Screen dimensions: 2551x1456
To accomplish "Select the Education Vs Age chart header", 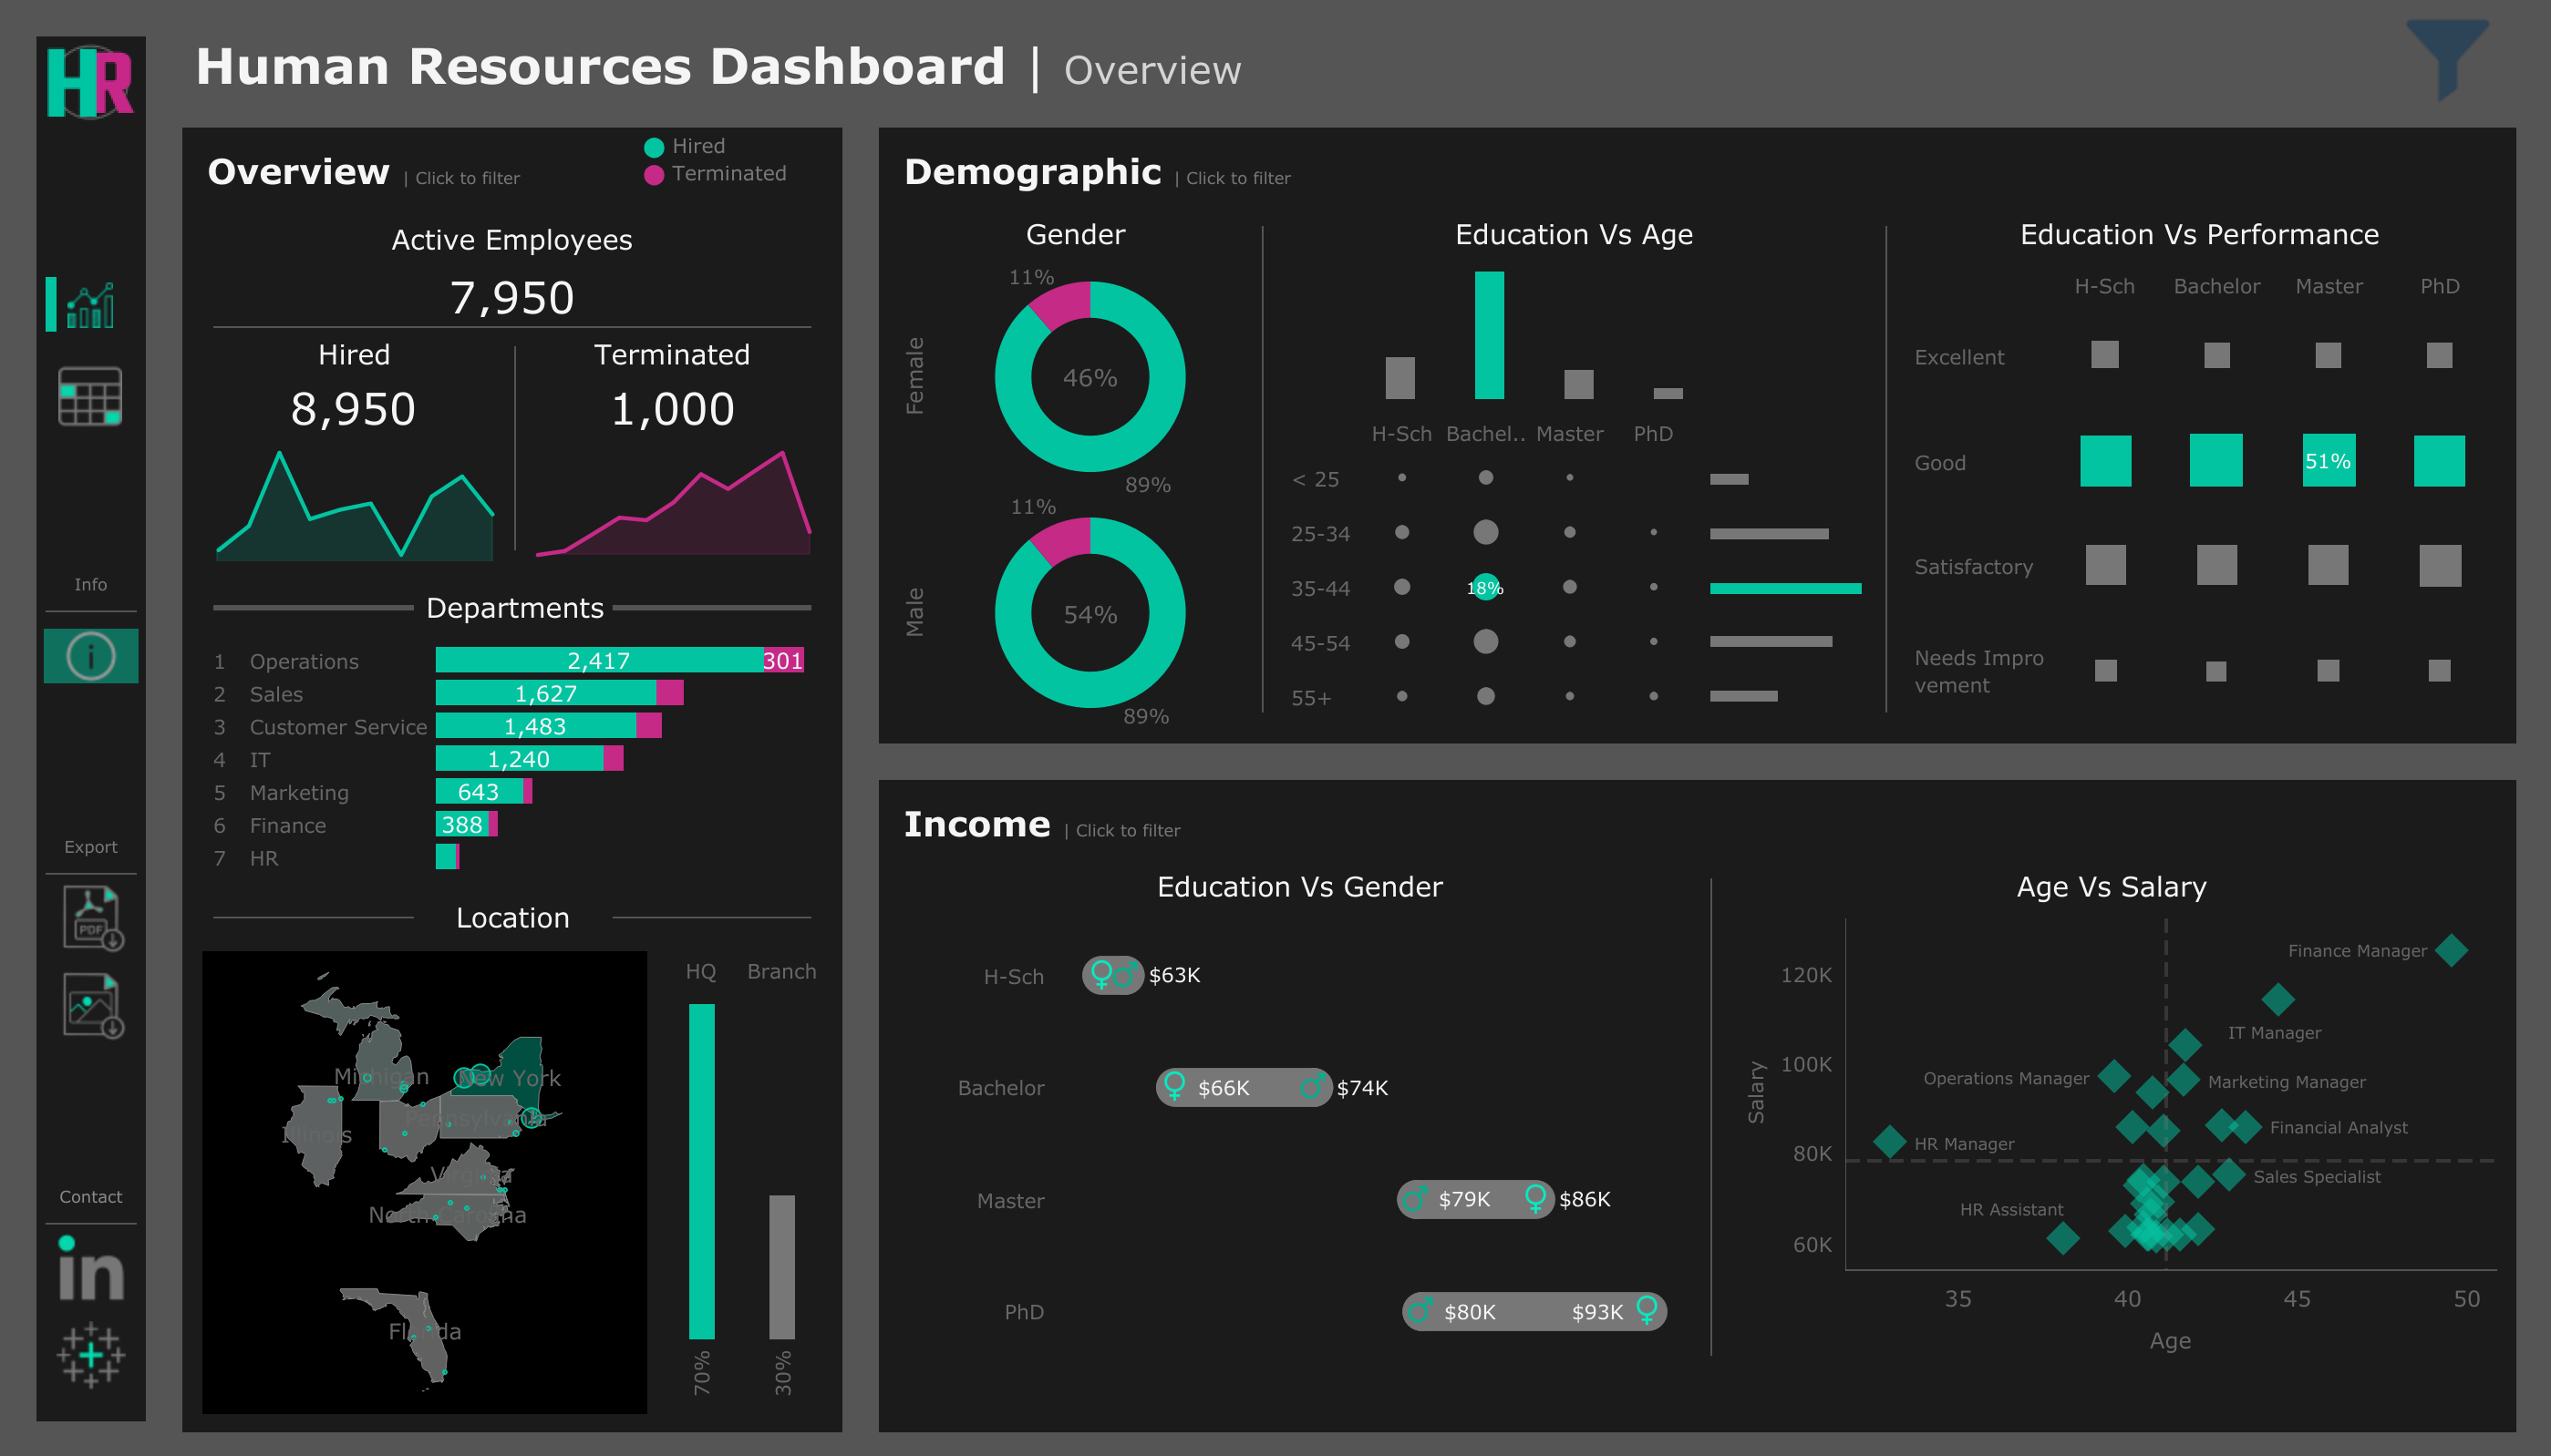I will pyautogui.click(x=1573, y=233).
